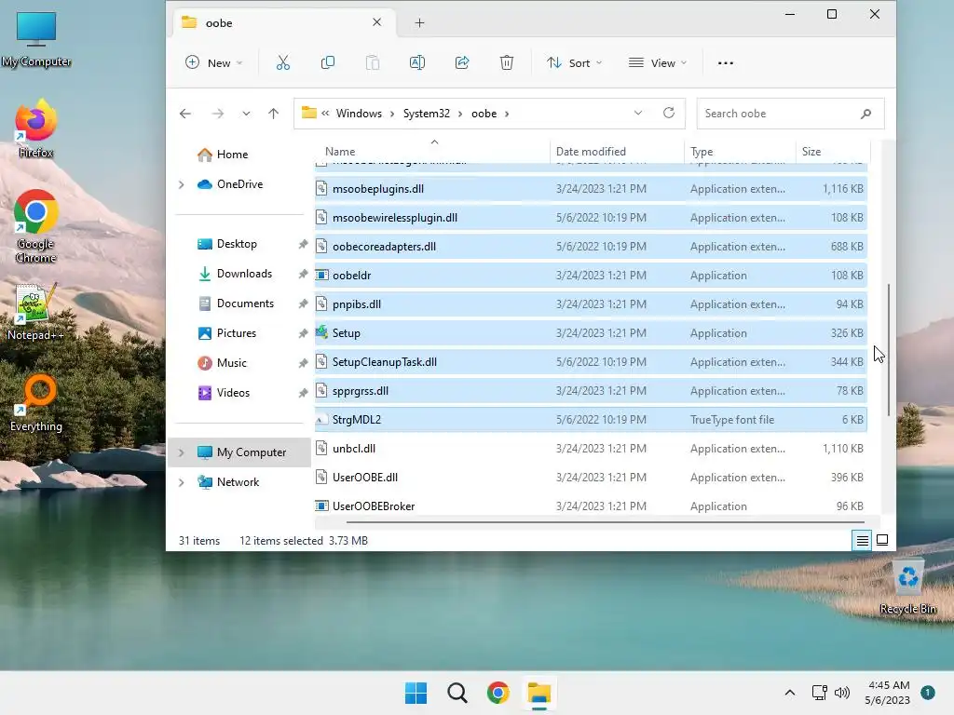Viewport: 954px width, 715px height.
Task: Expand the address bar history dropdown
Action: (x=637, y=113)
